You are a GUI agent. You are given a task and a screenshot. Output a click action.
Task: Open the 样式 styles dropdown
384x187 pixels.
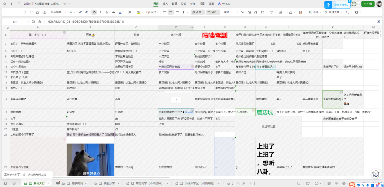click(x=152, y=12)
